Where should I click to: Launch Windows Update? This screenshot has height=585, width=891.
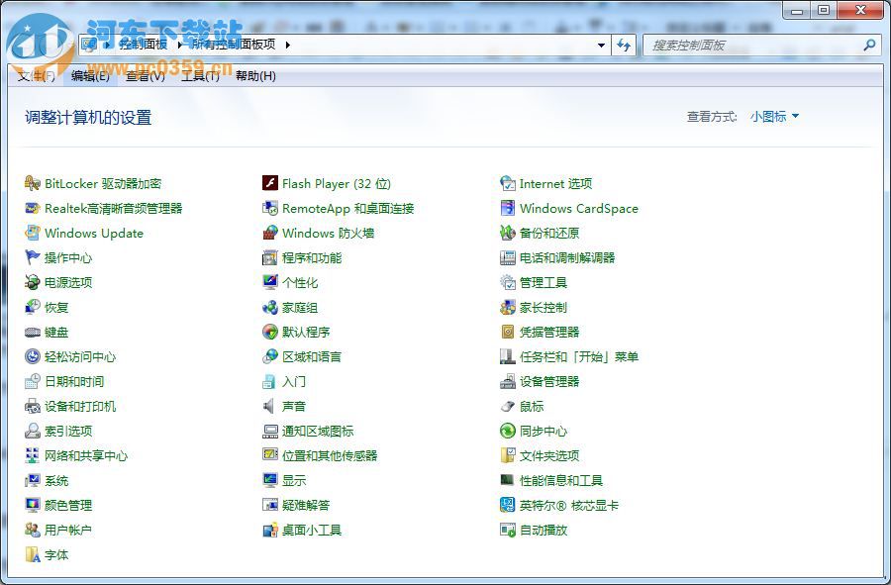pyautogui.click(x=94, y=233)
